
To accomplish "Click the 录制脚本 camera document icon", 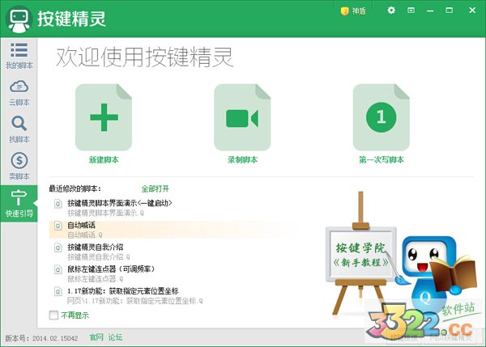I will [242, 117].
